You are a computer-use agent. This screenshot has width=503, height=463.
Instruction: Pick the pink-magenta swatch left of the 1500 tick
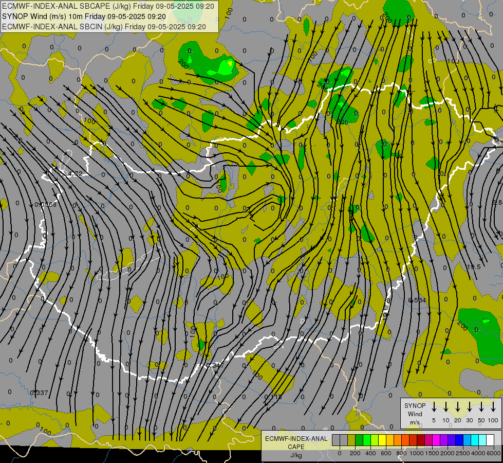pyautogui.click(x=429, y=440)
